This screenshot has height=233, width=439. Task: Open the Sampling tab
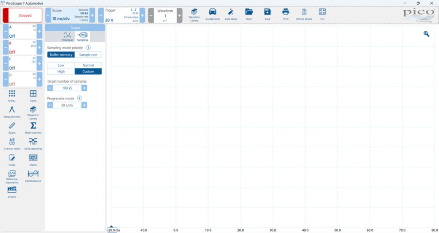coord(82,36)
